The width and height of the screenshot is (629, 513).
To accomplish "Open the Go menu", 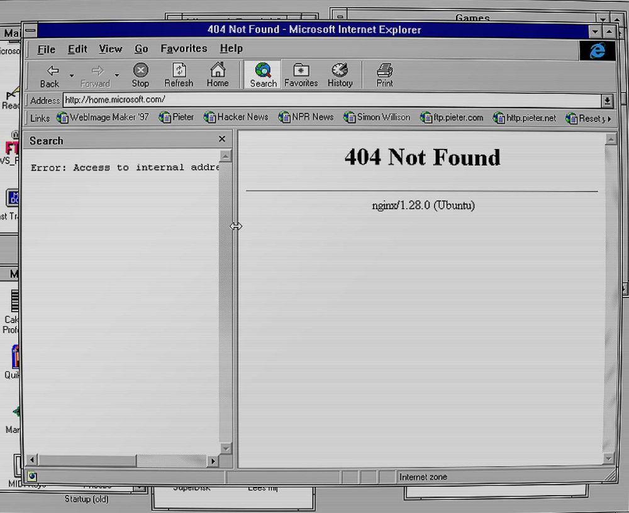I will point(141,49).
